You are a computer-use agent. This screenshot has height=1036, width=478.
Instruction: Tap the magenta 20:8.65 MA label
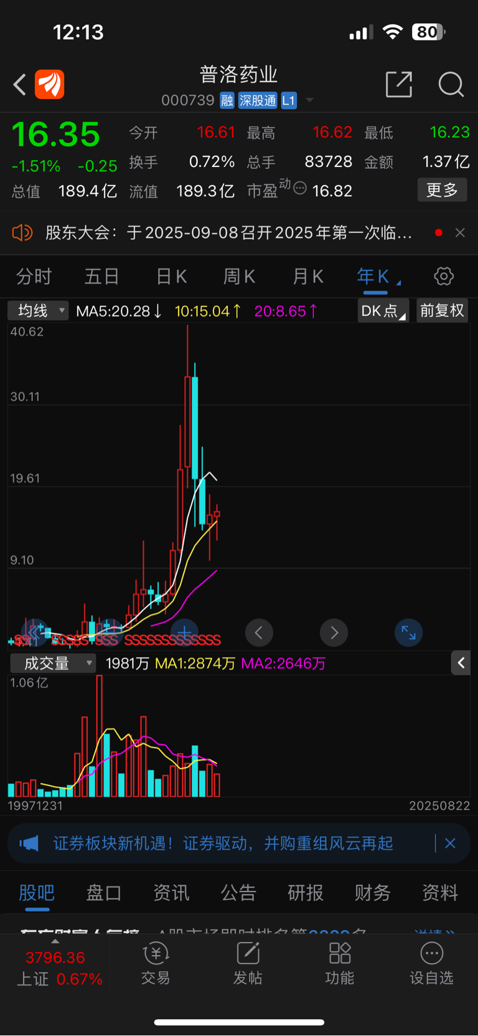tap(286, 311)
